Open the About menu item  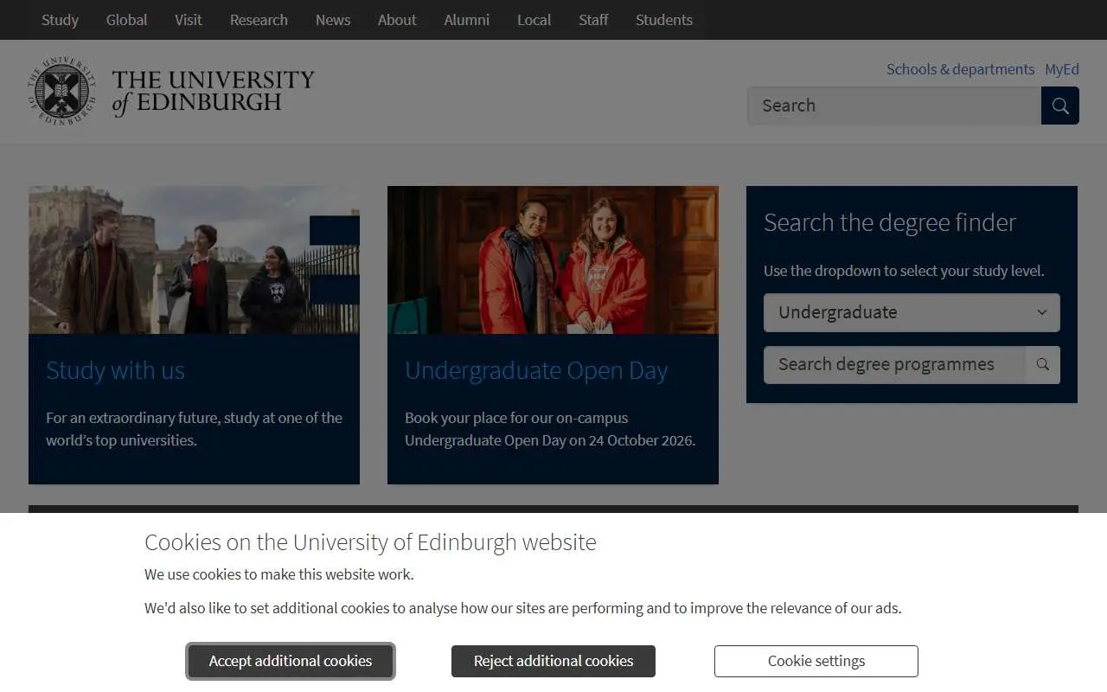(397, 20)
